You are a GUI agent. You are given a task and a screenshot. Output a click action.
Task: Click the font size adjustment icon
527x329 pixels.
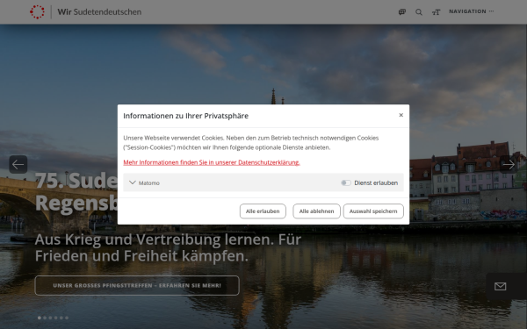[436, 12]
